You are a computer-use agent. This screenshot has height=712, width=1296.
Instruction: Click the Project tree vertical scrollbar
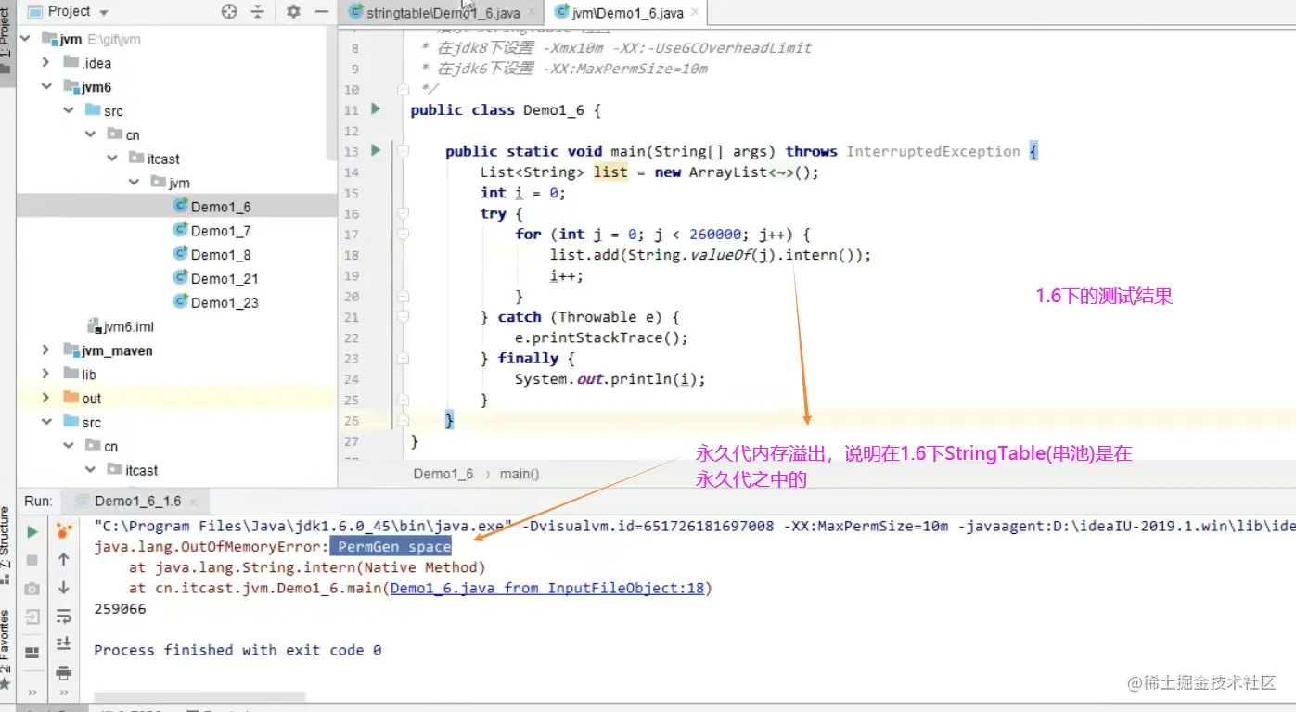pyautogui.click(x=332, y=93)
